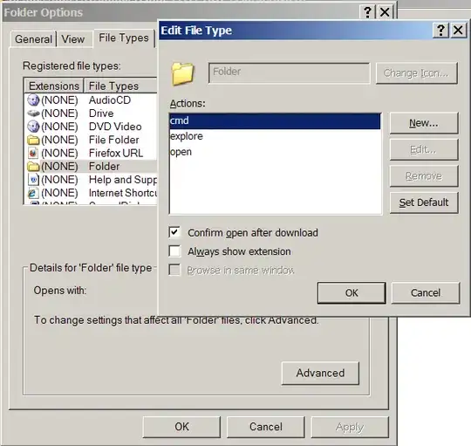The image size is (471, 446).
Task: Click Cancel at bottom of Folder Options
Action: tap(266, 427)
